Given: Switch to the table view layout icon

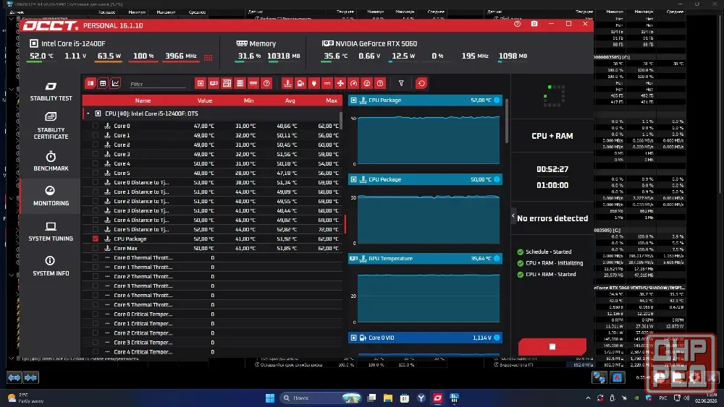Looking at the screenshot, I should [103, 83].
